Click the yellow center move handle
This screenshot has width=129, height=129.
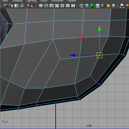tap(99, 55)
